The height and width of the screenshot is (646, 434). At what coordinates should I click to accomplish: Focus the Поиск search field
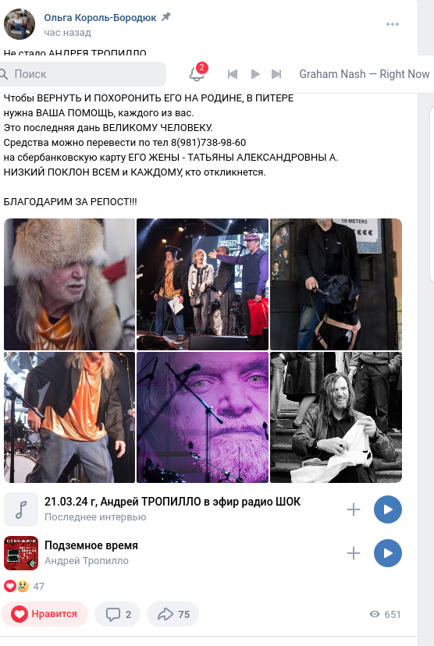coord(83,74)
